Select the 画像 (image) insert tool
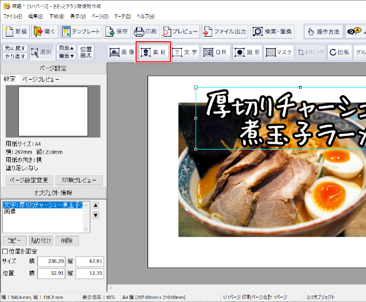Viewport: 366px width, 302px height. tap(121, 52)
